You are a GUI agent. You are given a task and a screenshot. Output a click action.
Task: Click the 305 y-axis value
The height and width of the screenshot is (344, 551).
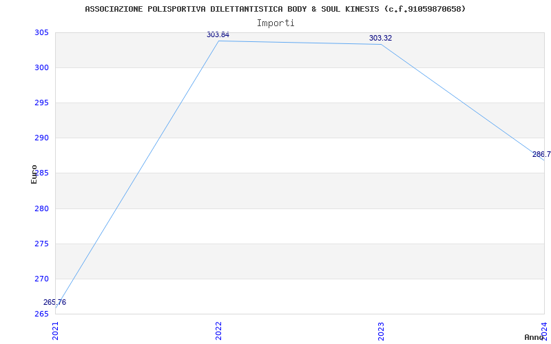tap(41, 32)
